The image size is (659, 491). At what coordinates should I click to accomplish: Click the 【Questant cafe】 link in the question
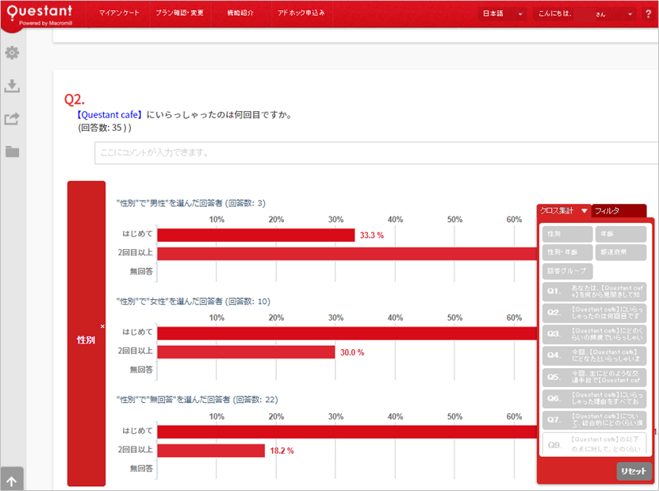(109, 115)
